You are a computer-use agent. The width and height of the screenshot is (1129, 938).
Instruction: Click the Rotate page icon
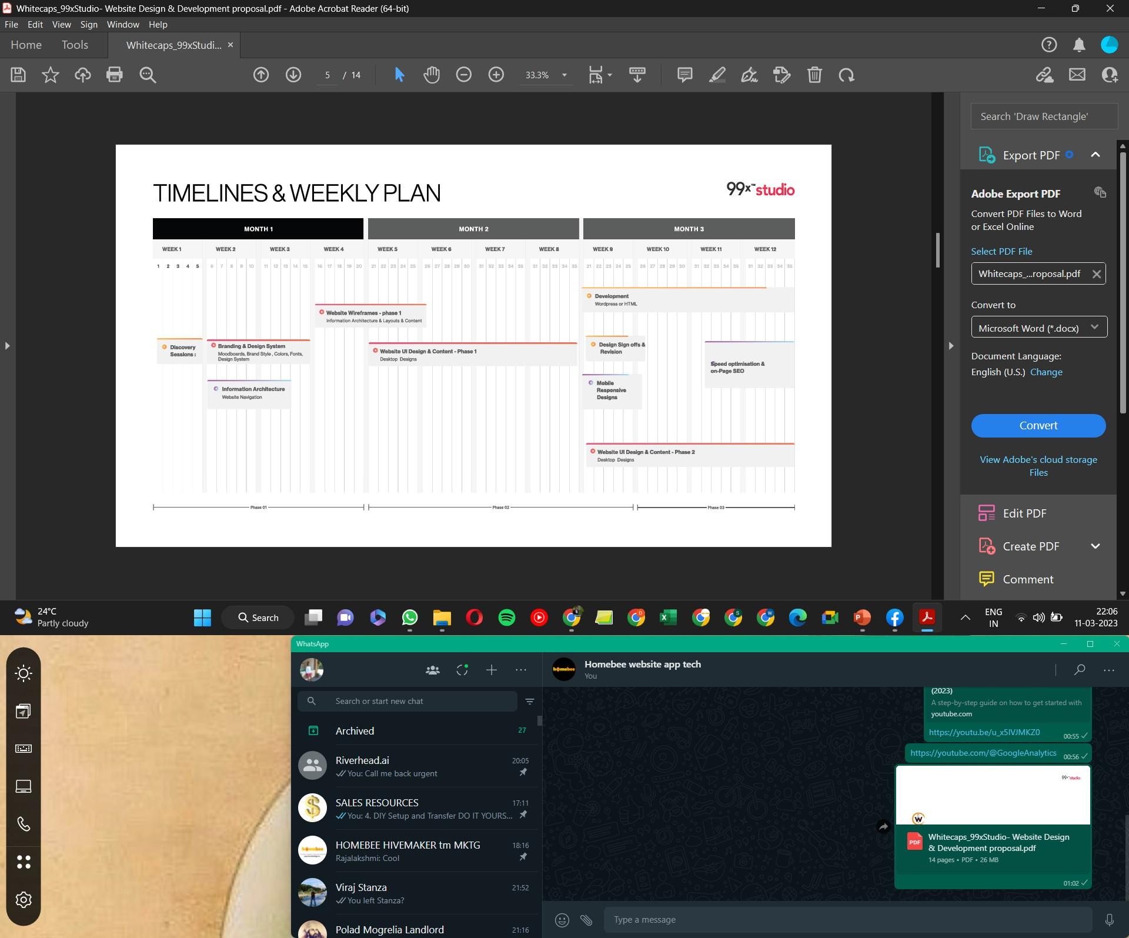847,75
